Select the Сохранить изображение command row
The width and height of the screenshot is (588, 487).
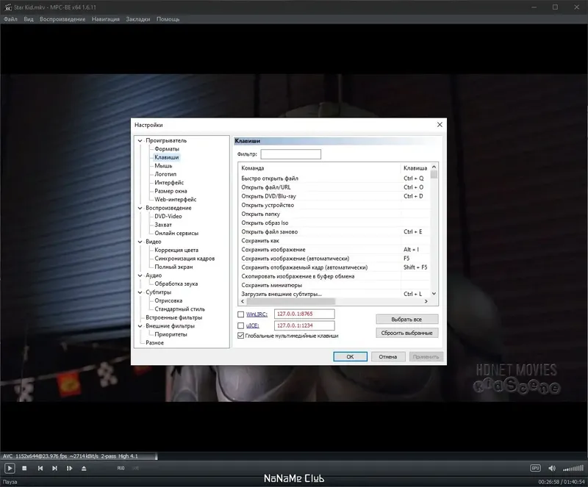pyautogui.click(x=334, y=250)
